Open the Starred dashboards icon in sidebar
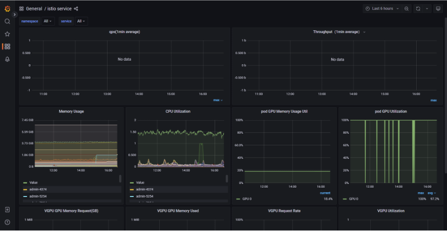 (x=7, y=34)
